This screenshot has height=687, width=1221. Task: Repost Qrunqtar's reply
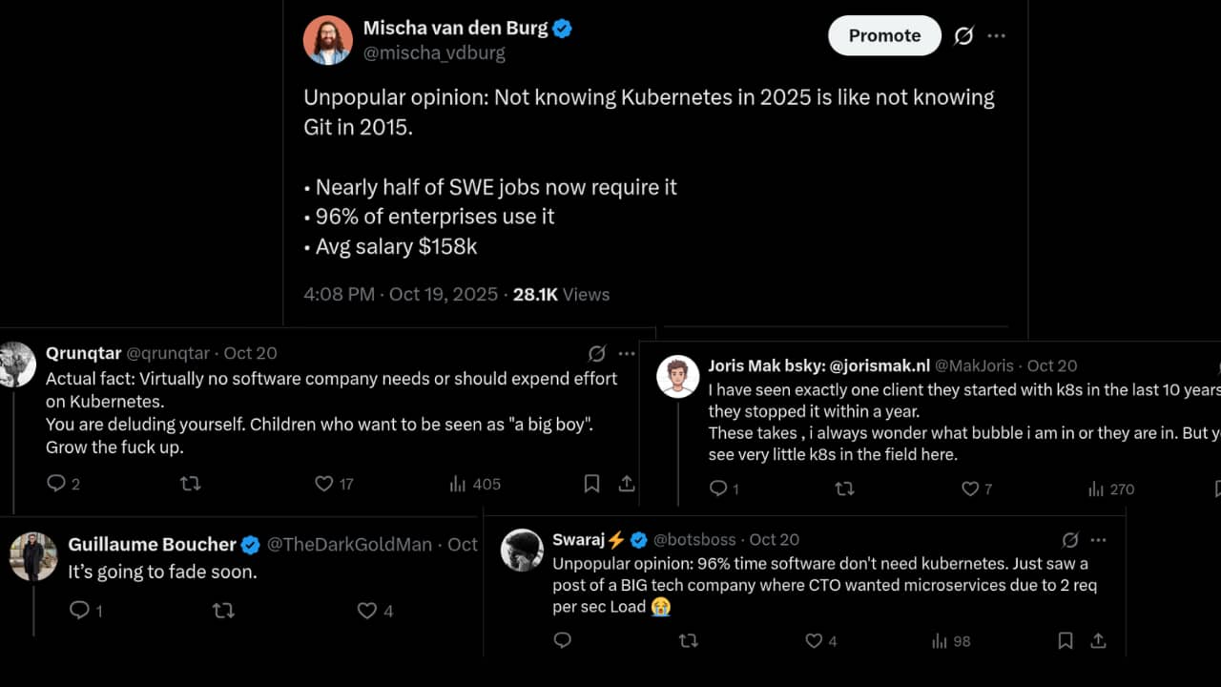191,484
